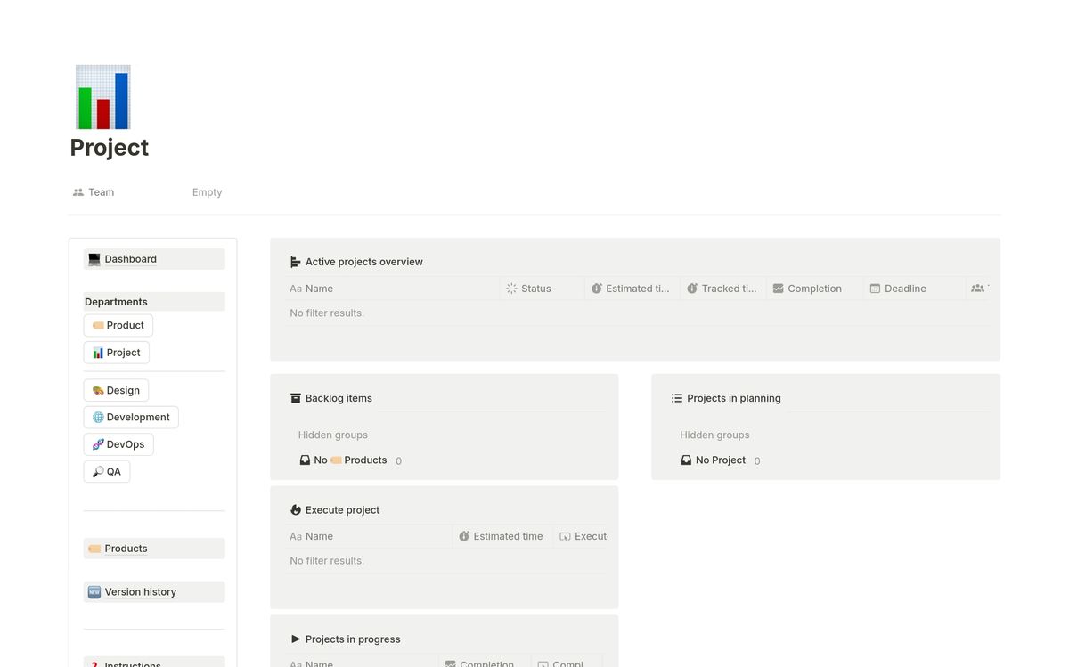The width and height of the screenshot is (1069, 667).
Task: Open the Status column header menu
Action: [x=535, y=289]
